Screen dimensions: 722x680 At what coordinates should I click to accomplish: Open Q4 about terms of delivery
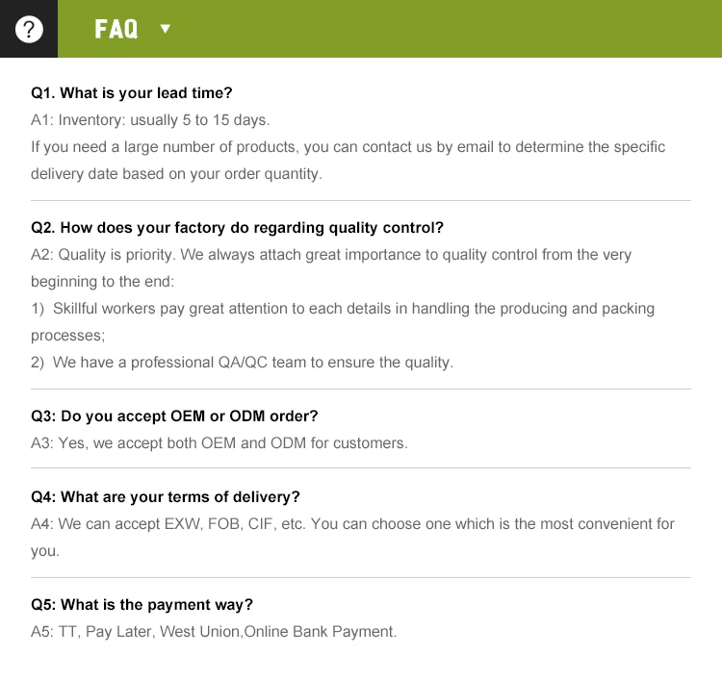(166, 497)
